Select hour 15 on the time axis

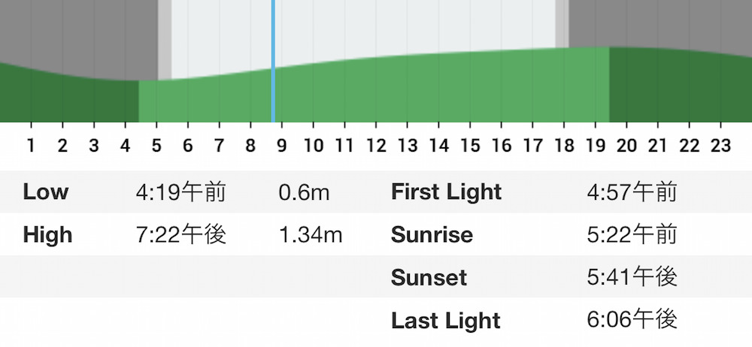coord(469,145)
